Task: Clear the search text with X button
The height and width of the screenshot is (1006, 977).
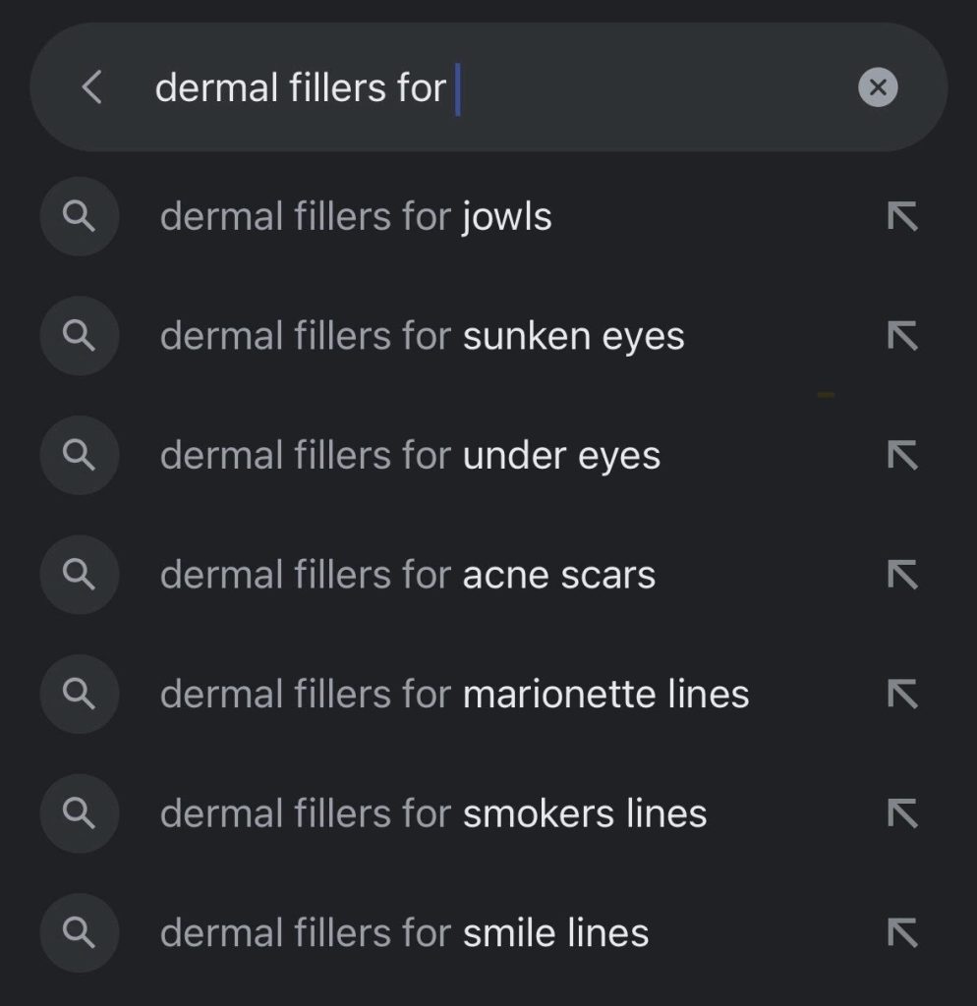Action: (878, 87)
